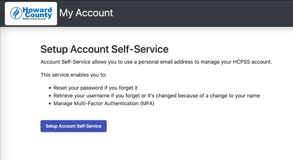The image size is (293, 160).
Task: Click the "Setup Account Self-Service" page heading
Action: [105, 49]
